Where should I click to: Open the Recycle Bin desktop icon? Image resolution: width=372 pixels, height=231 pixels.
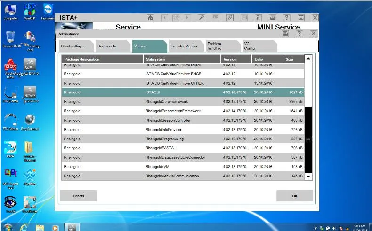click(x=10, y=40)
